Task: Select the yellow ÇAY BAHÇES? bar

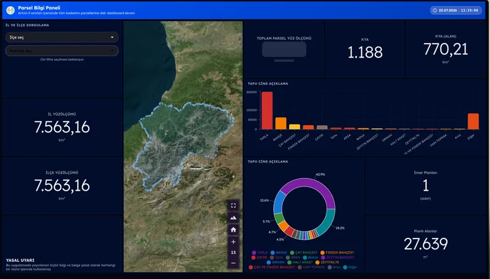Action: click(x=295, y=127)
